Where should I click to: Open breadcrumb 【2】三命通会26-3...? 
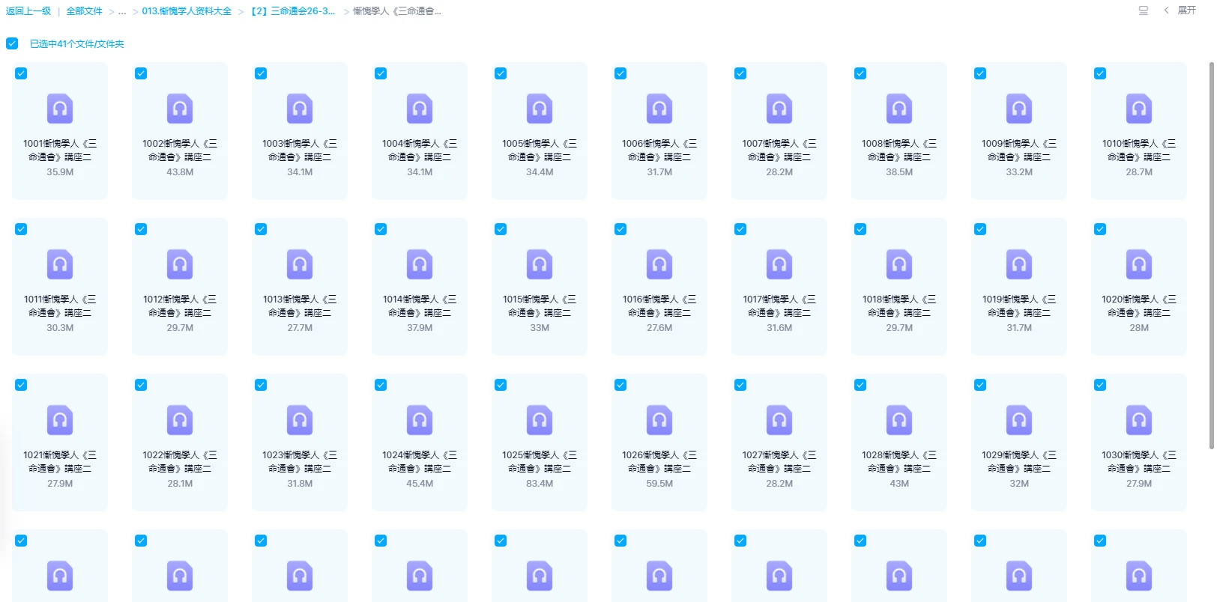[293, 11]
